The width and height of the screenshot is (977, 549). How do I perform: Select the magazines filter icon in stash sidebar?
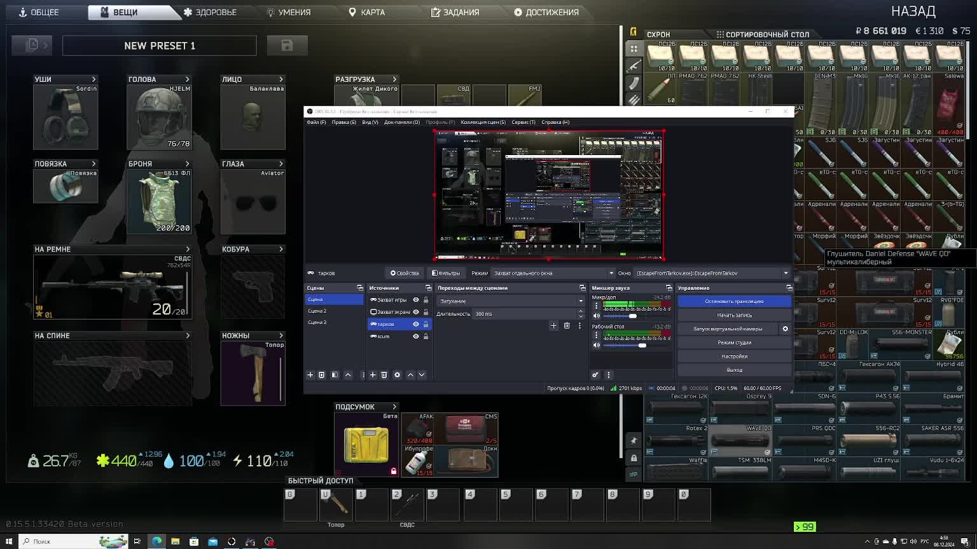[634, 83]
